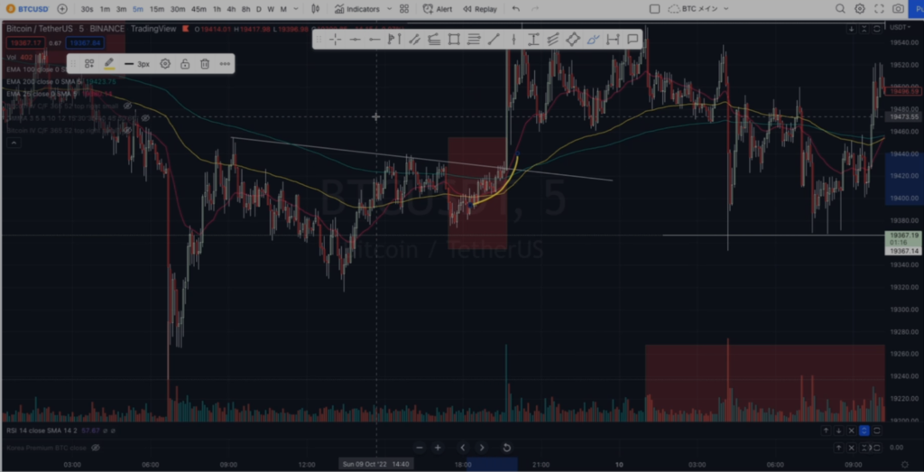The height and width of the screenshot is (472, 924).
Task: Start bar Replay mode
Action: (480, 9)
